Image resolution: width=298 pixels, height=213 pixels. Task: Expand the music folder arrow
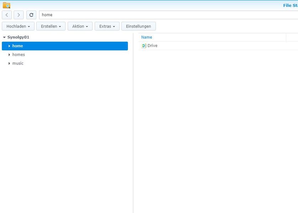coord(9,64)
